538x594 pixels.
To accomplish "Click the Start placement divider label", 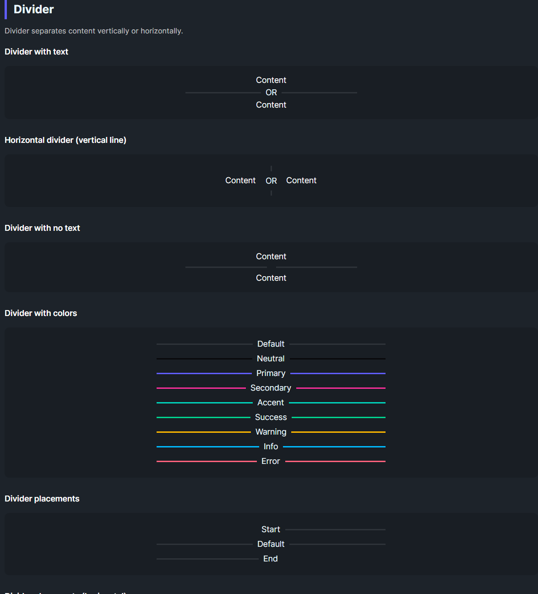I will coord(271,529).
